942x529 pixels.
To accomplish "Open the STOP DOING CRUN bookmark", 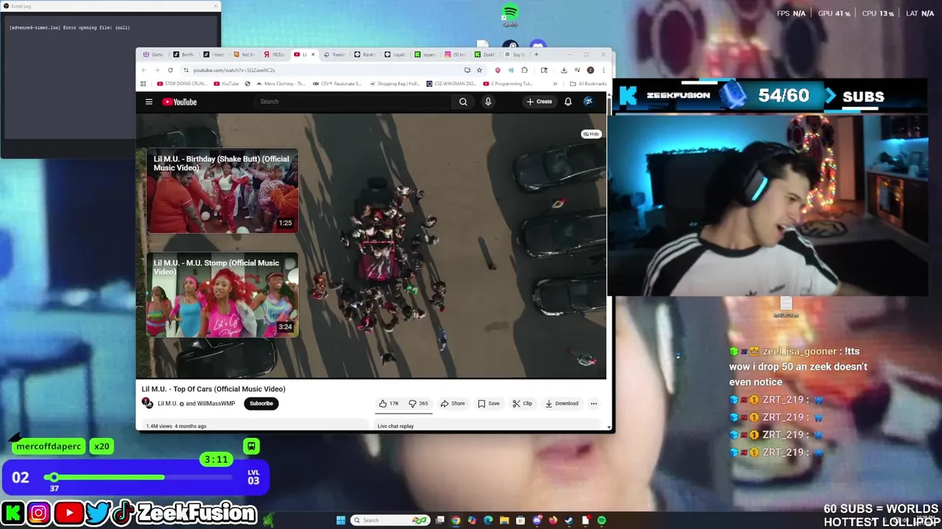I will click(x=181, y=84).
